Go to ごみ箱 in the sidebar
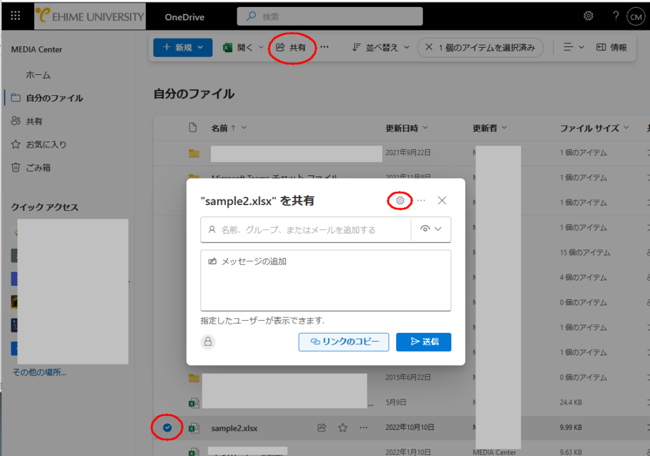Viewport: 650px width, 456px height. (x=38, y=168)
